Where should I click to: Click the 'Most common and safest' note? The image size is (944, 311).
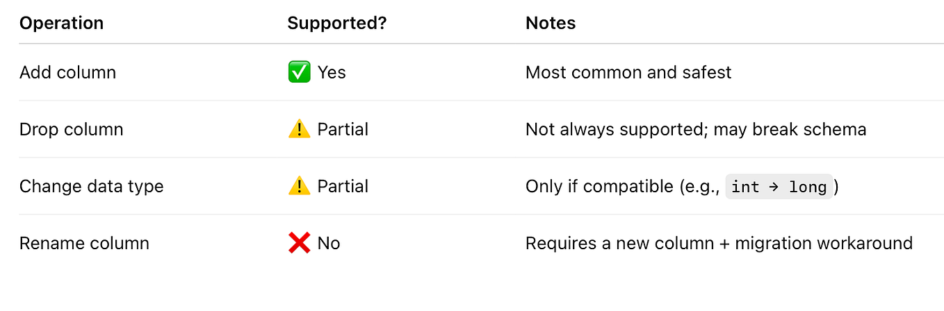(x=628, y=72)
